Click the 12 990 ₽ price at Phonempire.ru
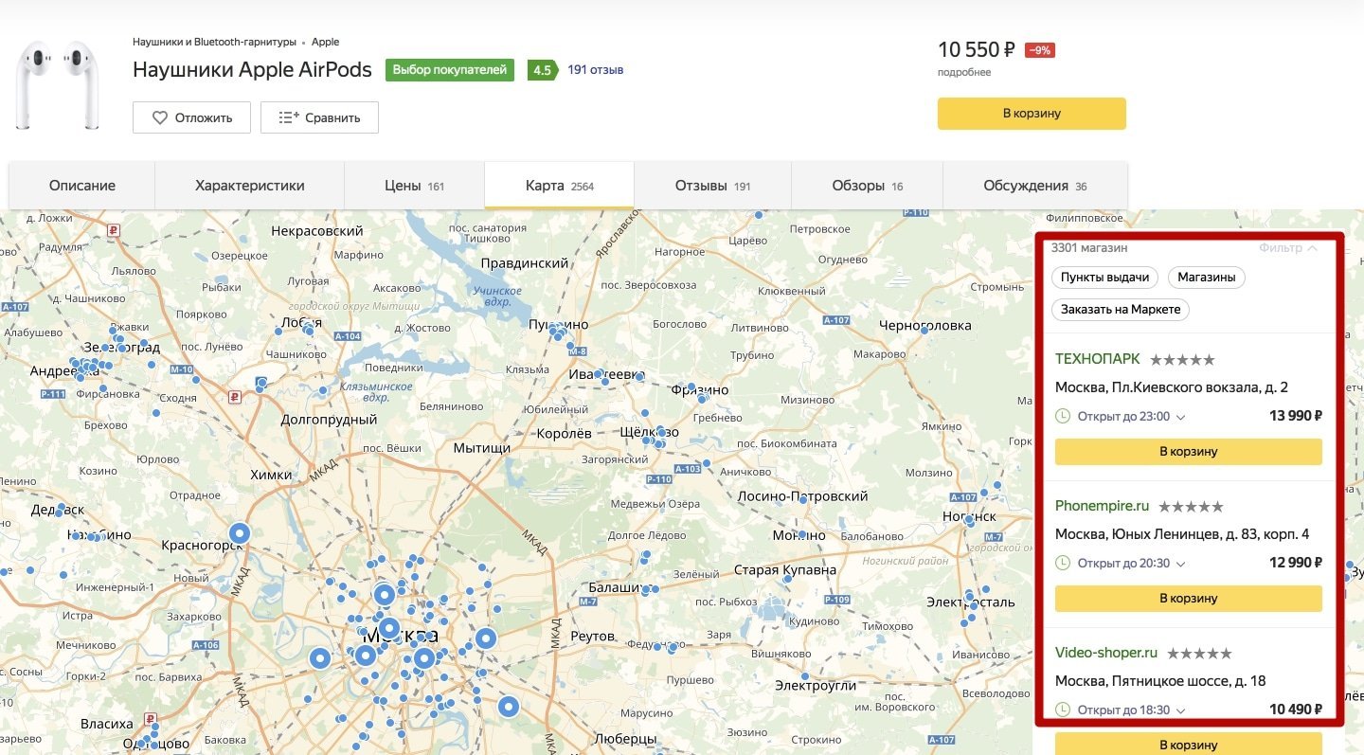 coord(1296,563)
